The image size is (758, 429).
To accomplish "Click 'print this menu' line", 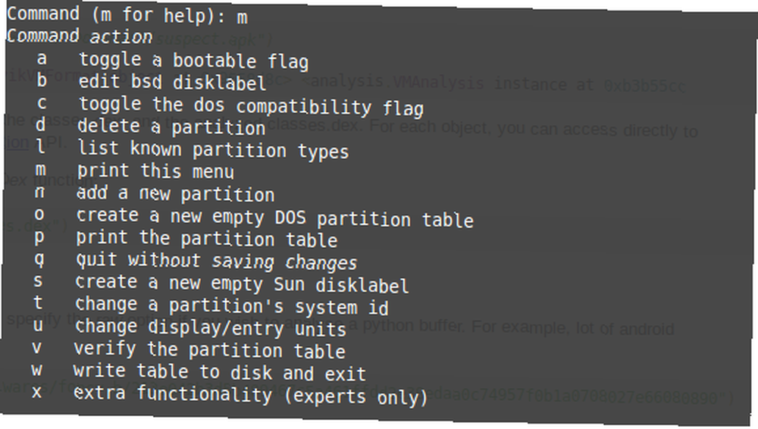I will click(155, 171).
